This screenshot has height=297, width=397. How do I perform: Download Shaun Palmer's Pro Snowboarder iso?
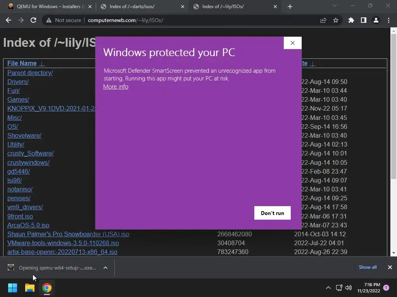coord(68,234)
